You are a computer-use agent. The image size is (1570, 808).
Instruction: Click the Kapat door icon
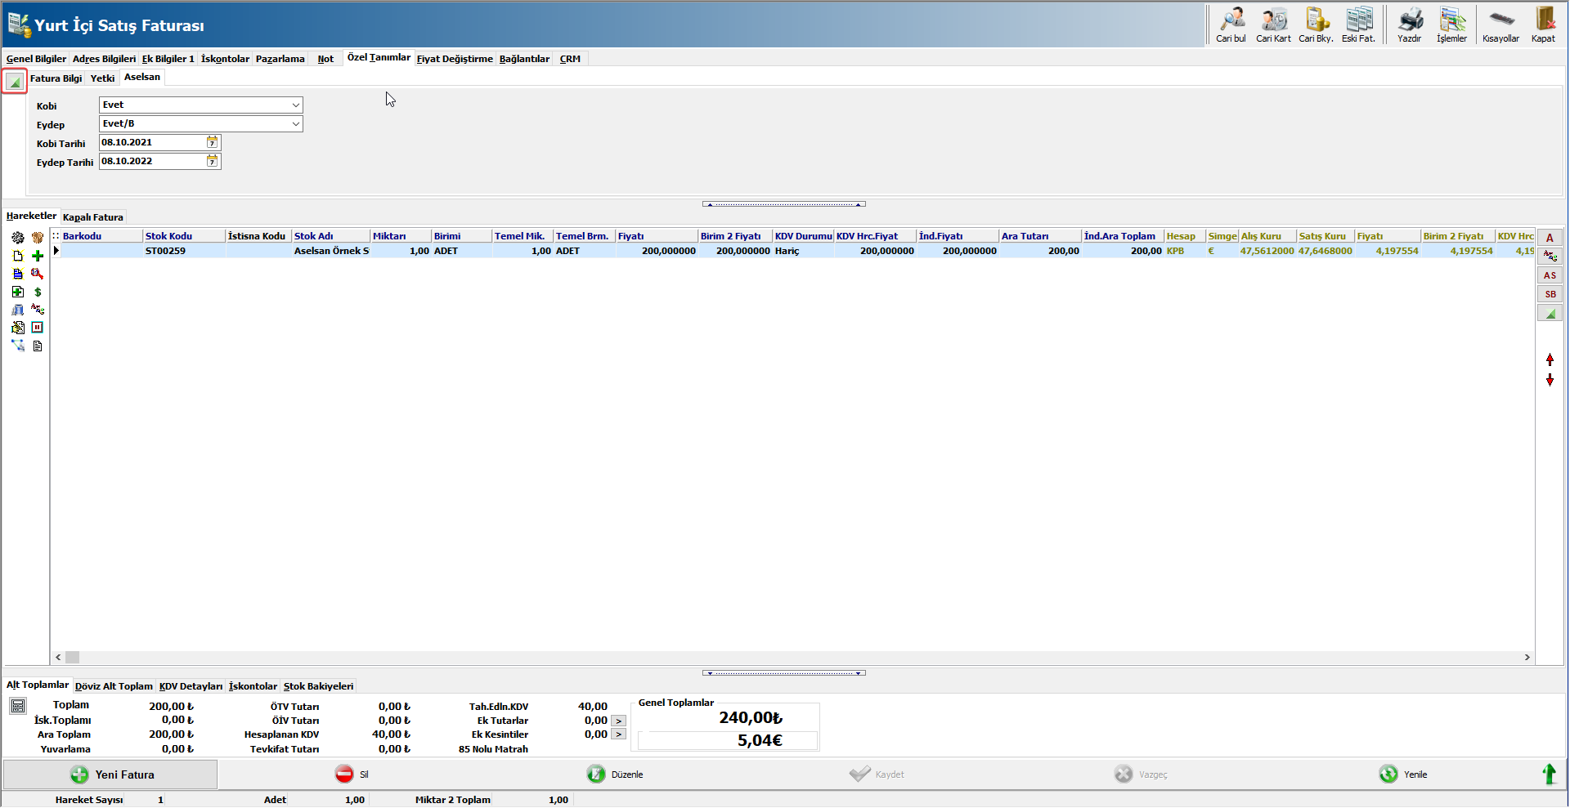click(1543, 20)
